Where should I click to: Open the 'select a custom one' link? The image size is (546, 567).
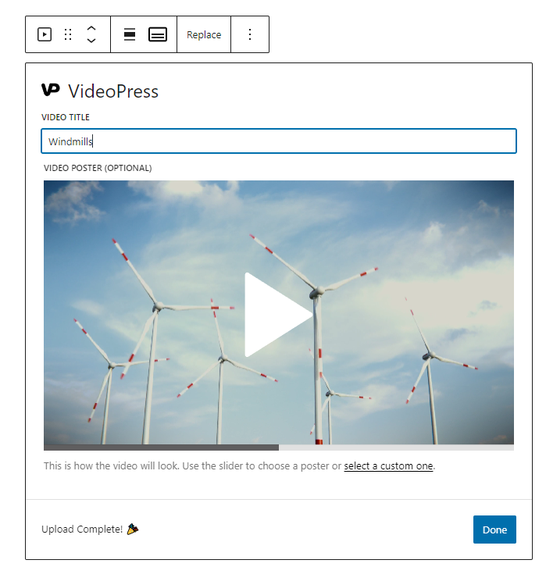pos(388,465)
